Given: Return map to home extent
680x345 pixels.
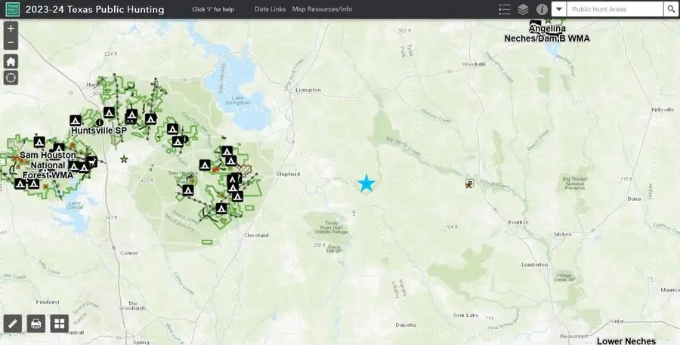Looking at the screenshot, I should pyautogui.click(x=11, y=61).
